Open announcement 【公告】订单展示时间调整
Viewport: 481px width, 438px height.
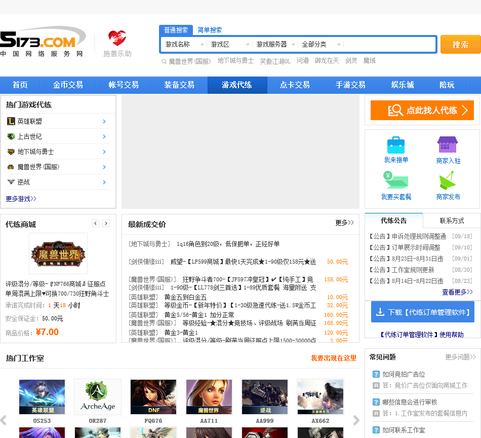(405, 247)
